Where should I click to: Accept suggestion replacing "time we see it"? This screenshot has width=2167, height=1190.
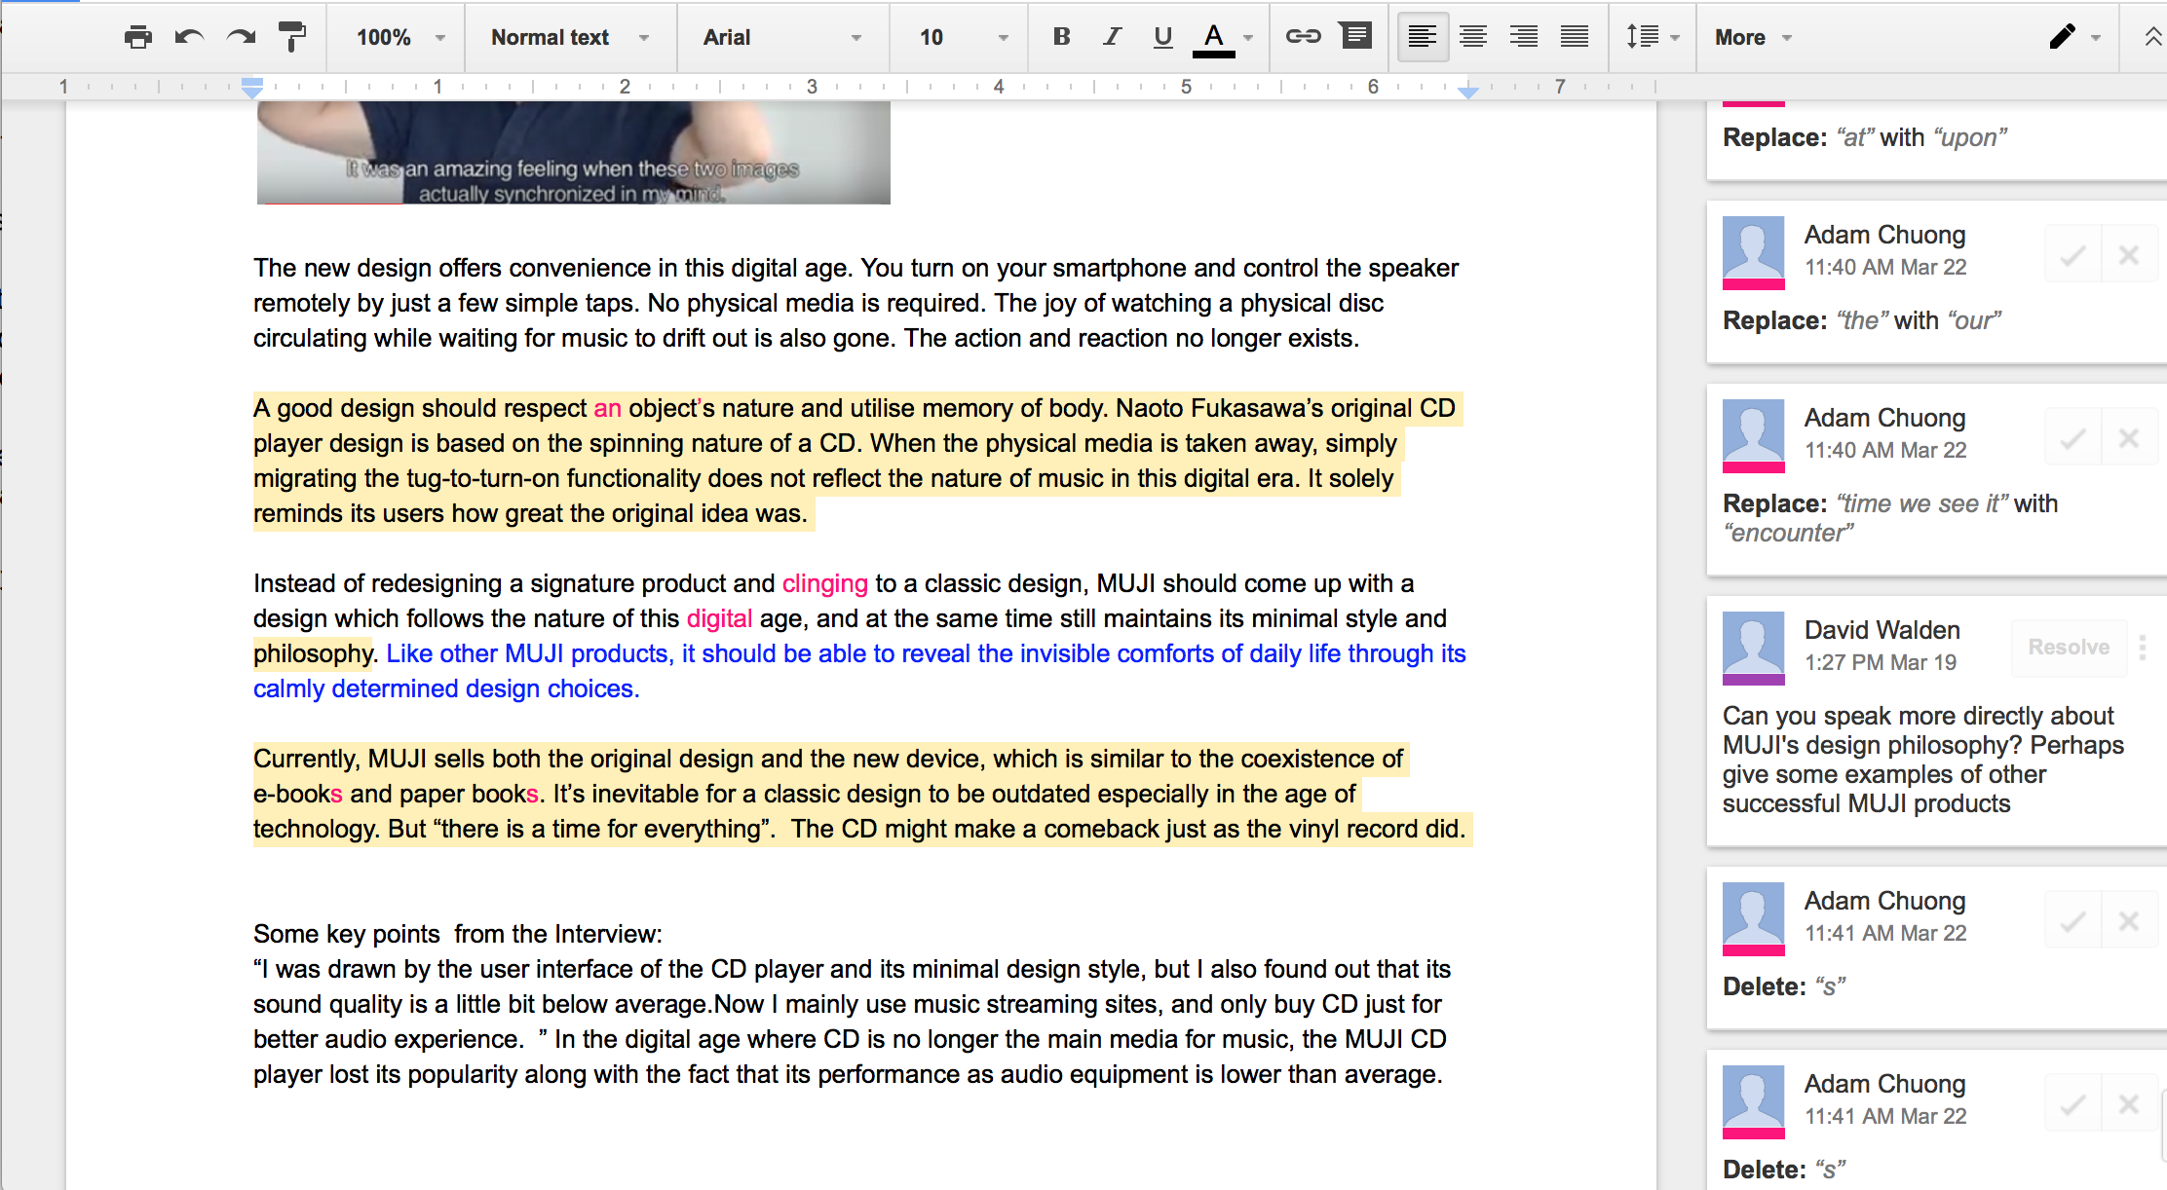(2072, 438)
